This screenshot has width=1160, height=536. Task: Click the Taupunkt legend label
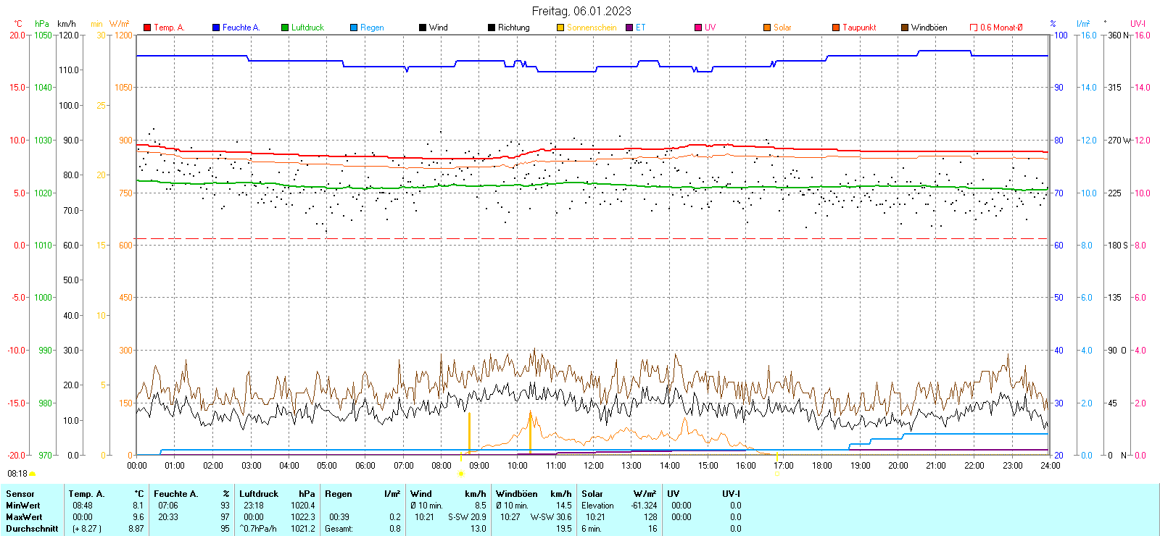click(859, 28)
